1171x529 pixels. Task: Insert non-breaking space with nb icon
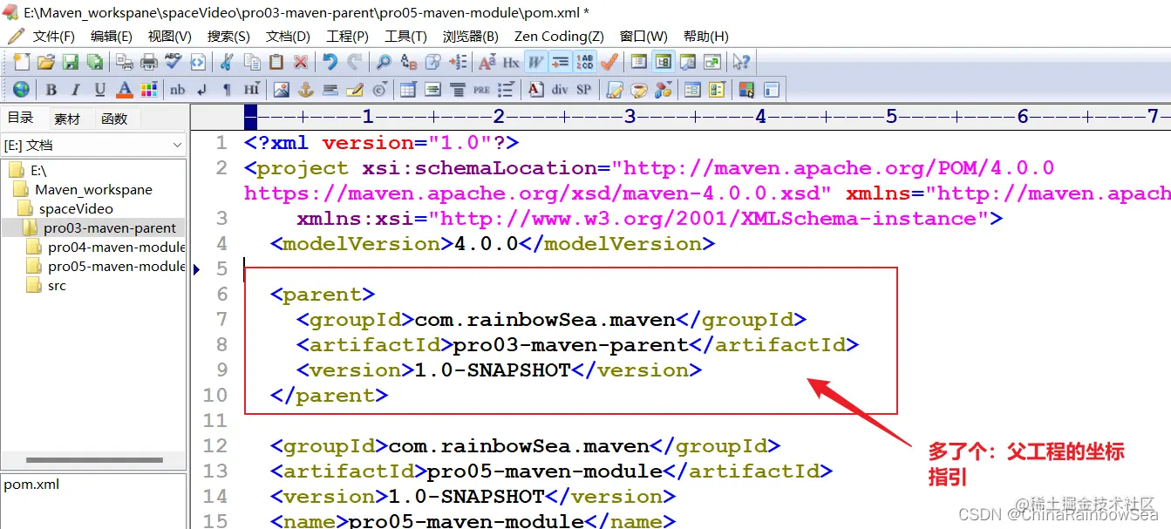(x=178, y=89)
